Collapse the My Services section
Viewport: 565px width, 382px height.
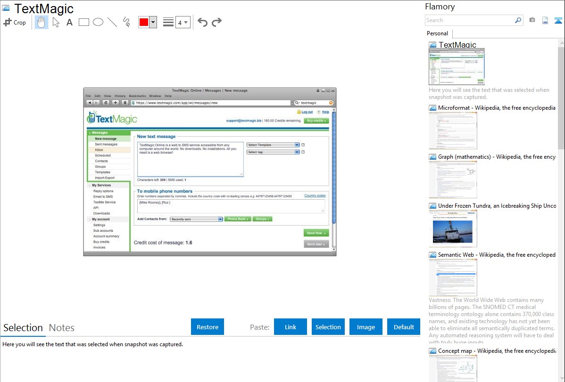(x=89, y=186)
